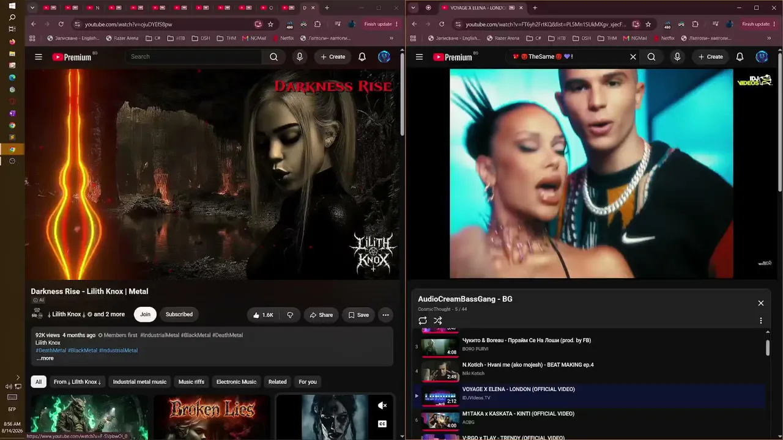Screen dimensions: 783x440
Task: Toggle loop for the AudioCreamBassGang playlist
Action: pyautogui.click(x=423, y=320)
